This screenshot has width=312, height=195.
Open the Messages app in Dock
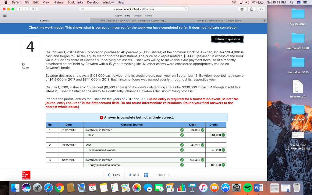(x=148, y=188)
